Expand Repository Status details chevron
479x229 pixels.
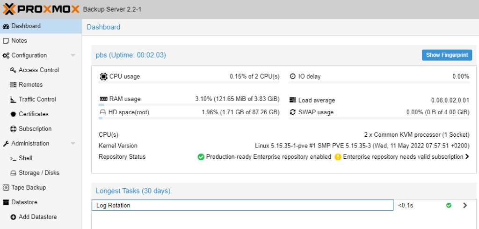(x=467, y=157)
